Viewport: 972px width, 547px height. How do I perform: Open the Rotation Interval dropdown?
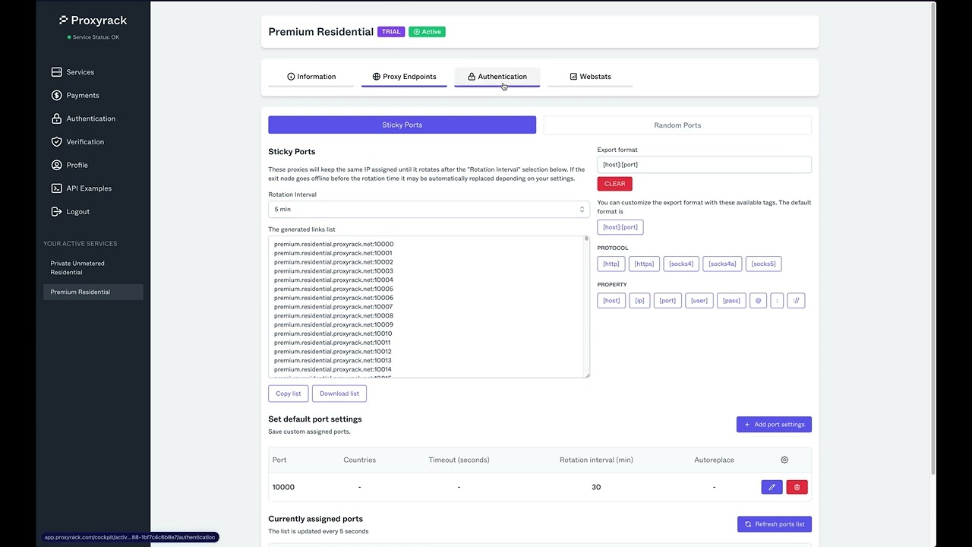429,210
